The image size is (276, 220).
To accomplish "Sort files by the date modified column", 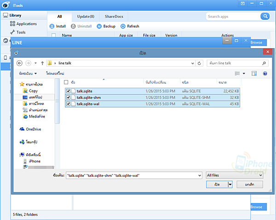I will coord(161,82).
